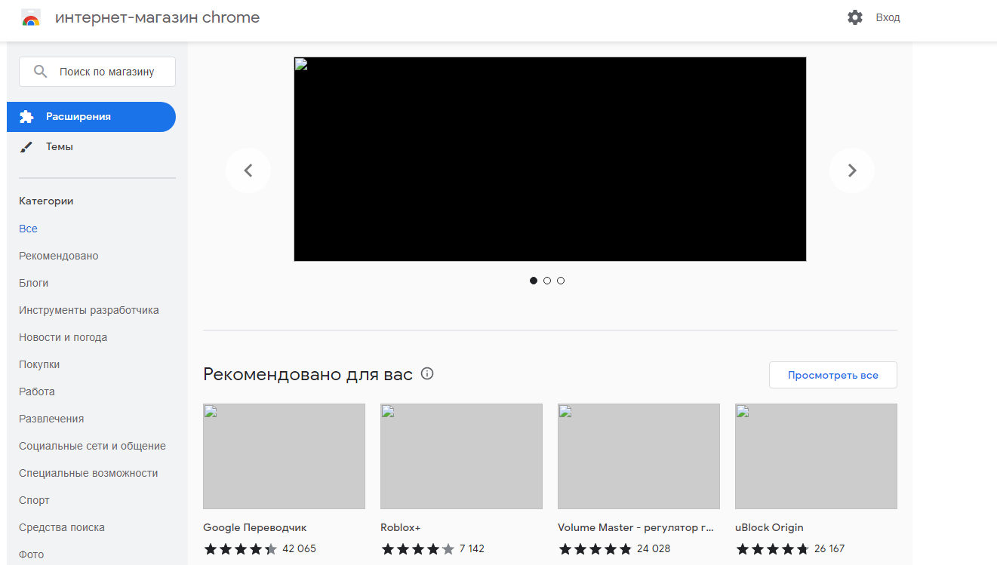
Task: Select the second carousel dot
Action: click(x=546, y=280)
